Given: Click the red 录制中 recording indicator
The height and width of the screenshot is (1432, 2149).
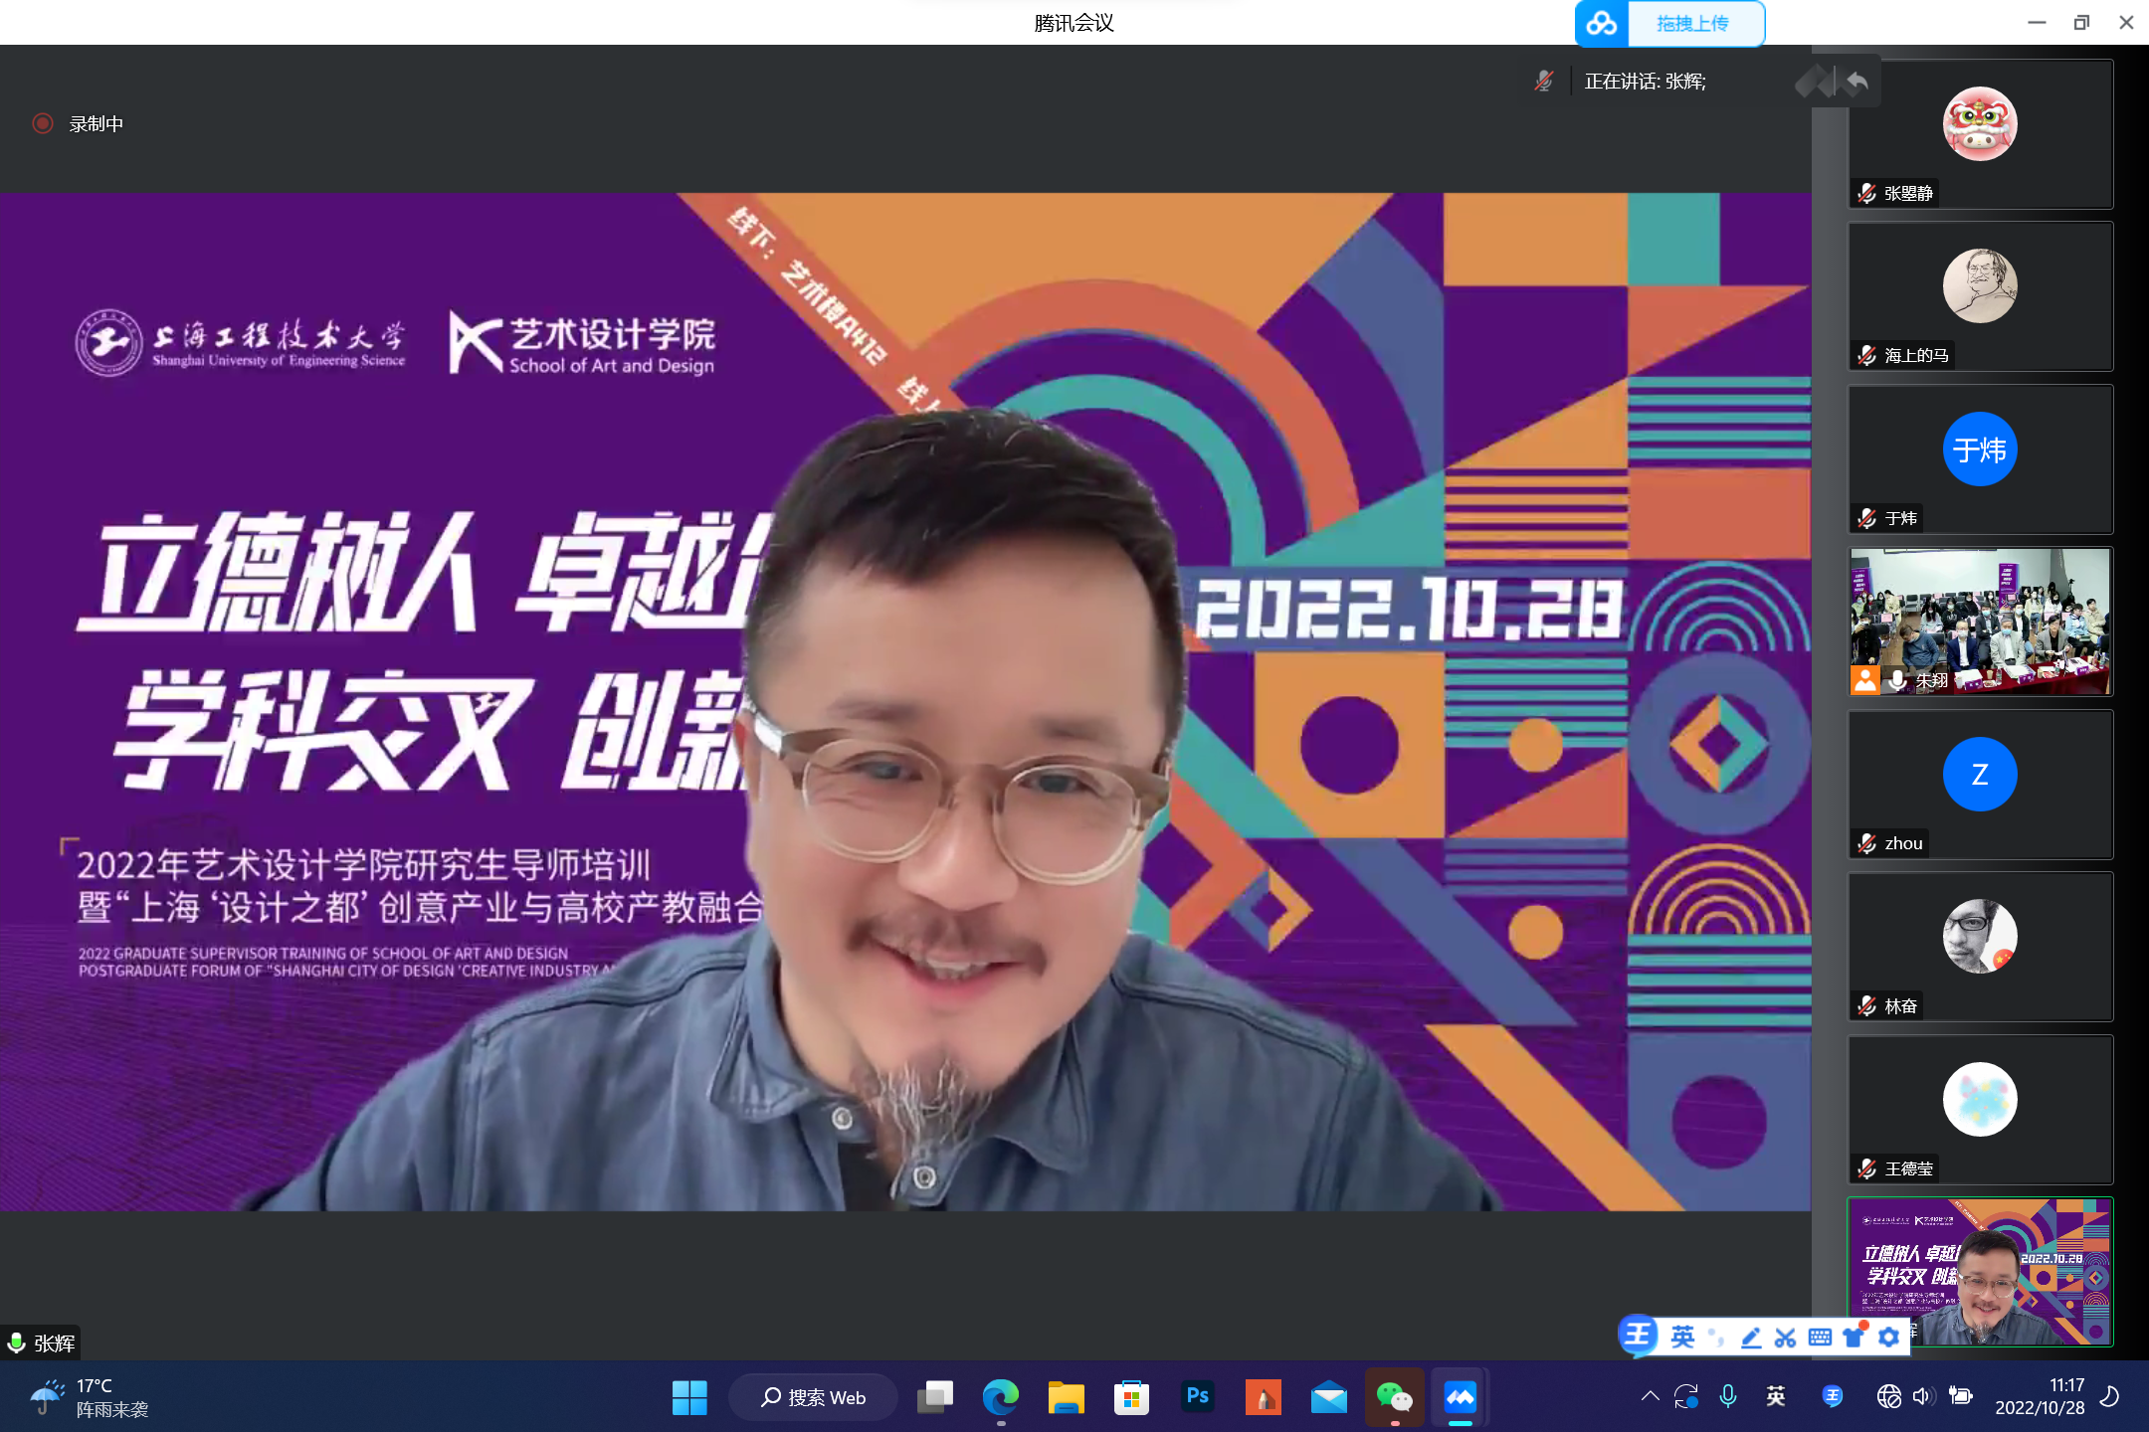Looking at the screenshot, I should pos(43,123).
